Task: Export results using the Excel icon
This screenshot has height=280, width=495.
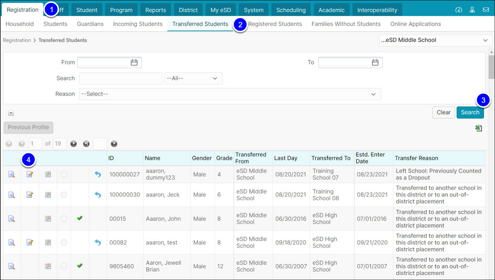Action: (x=479, y=128)
